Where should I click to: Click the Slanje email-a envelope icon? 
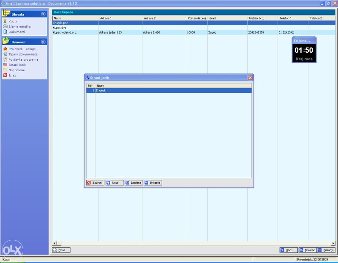click(5, 26)
